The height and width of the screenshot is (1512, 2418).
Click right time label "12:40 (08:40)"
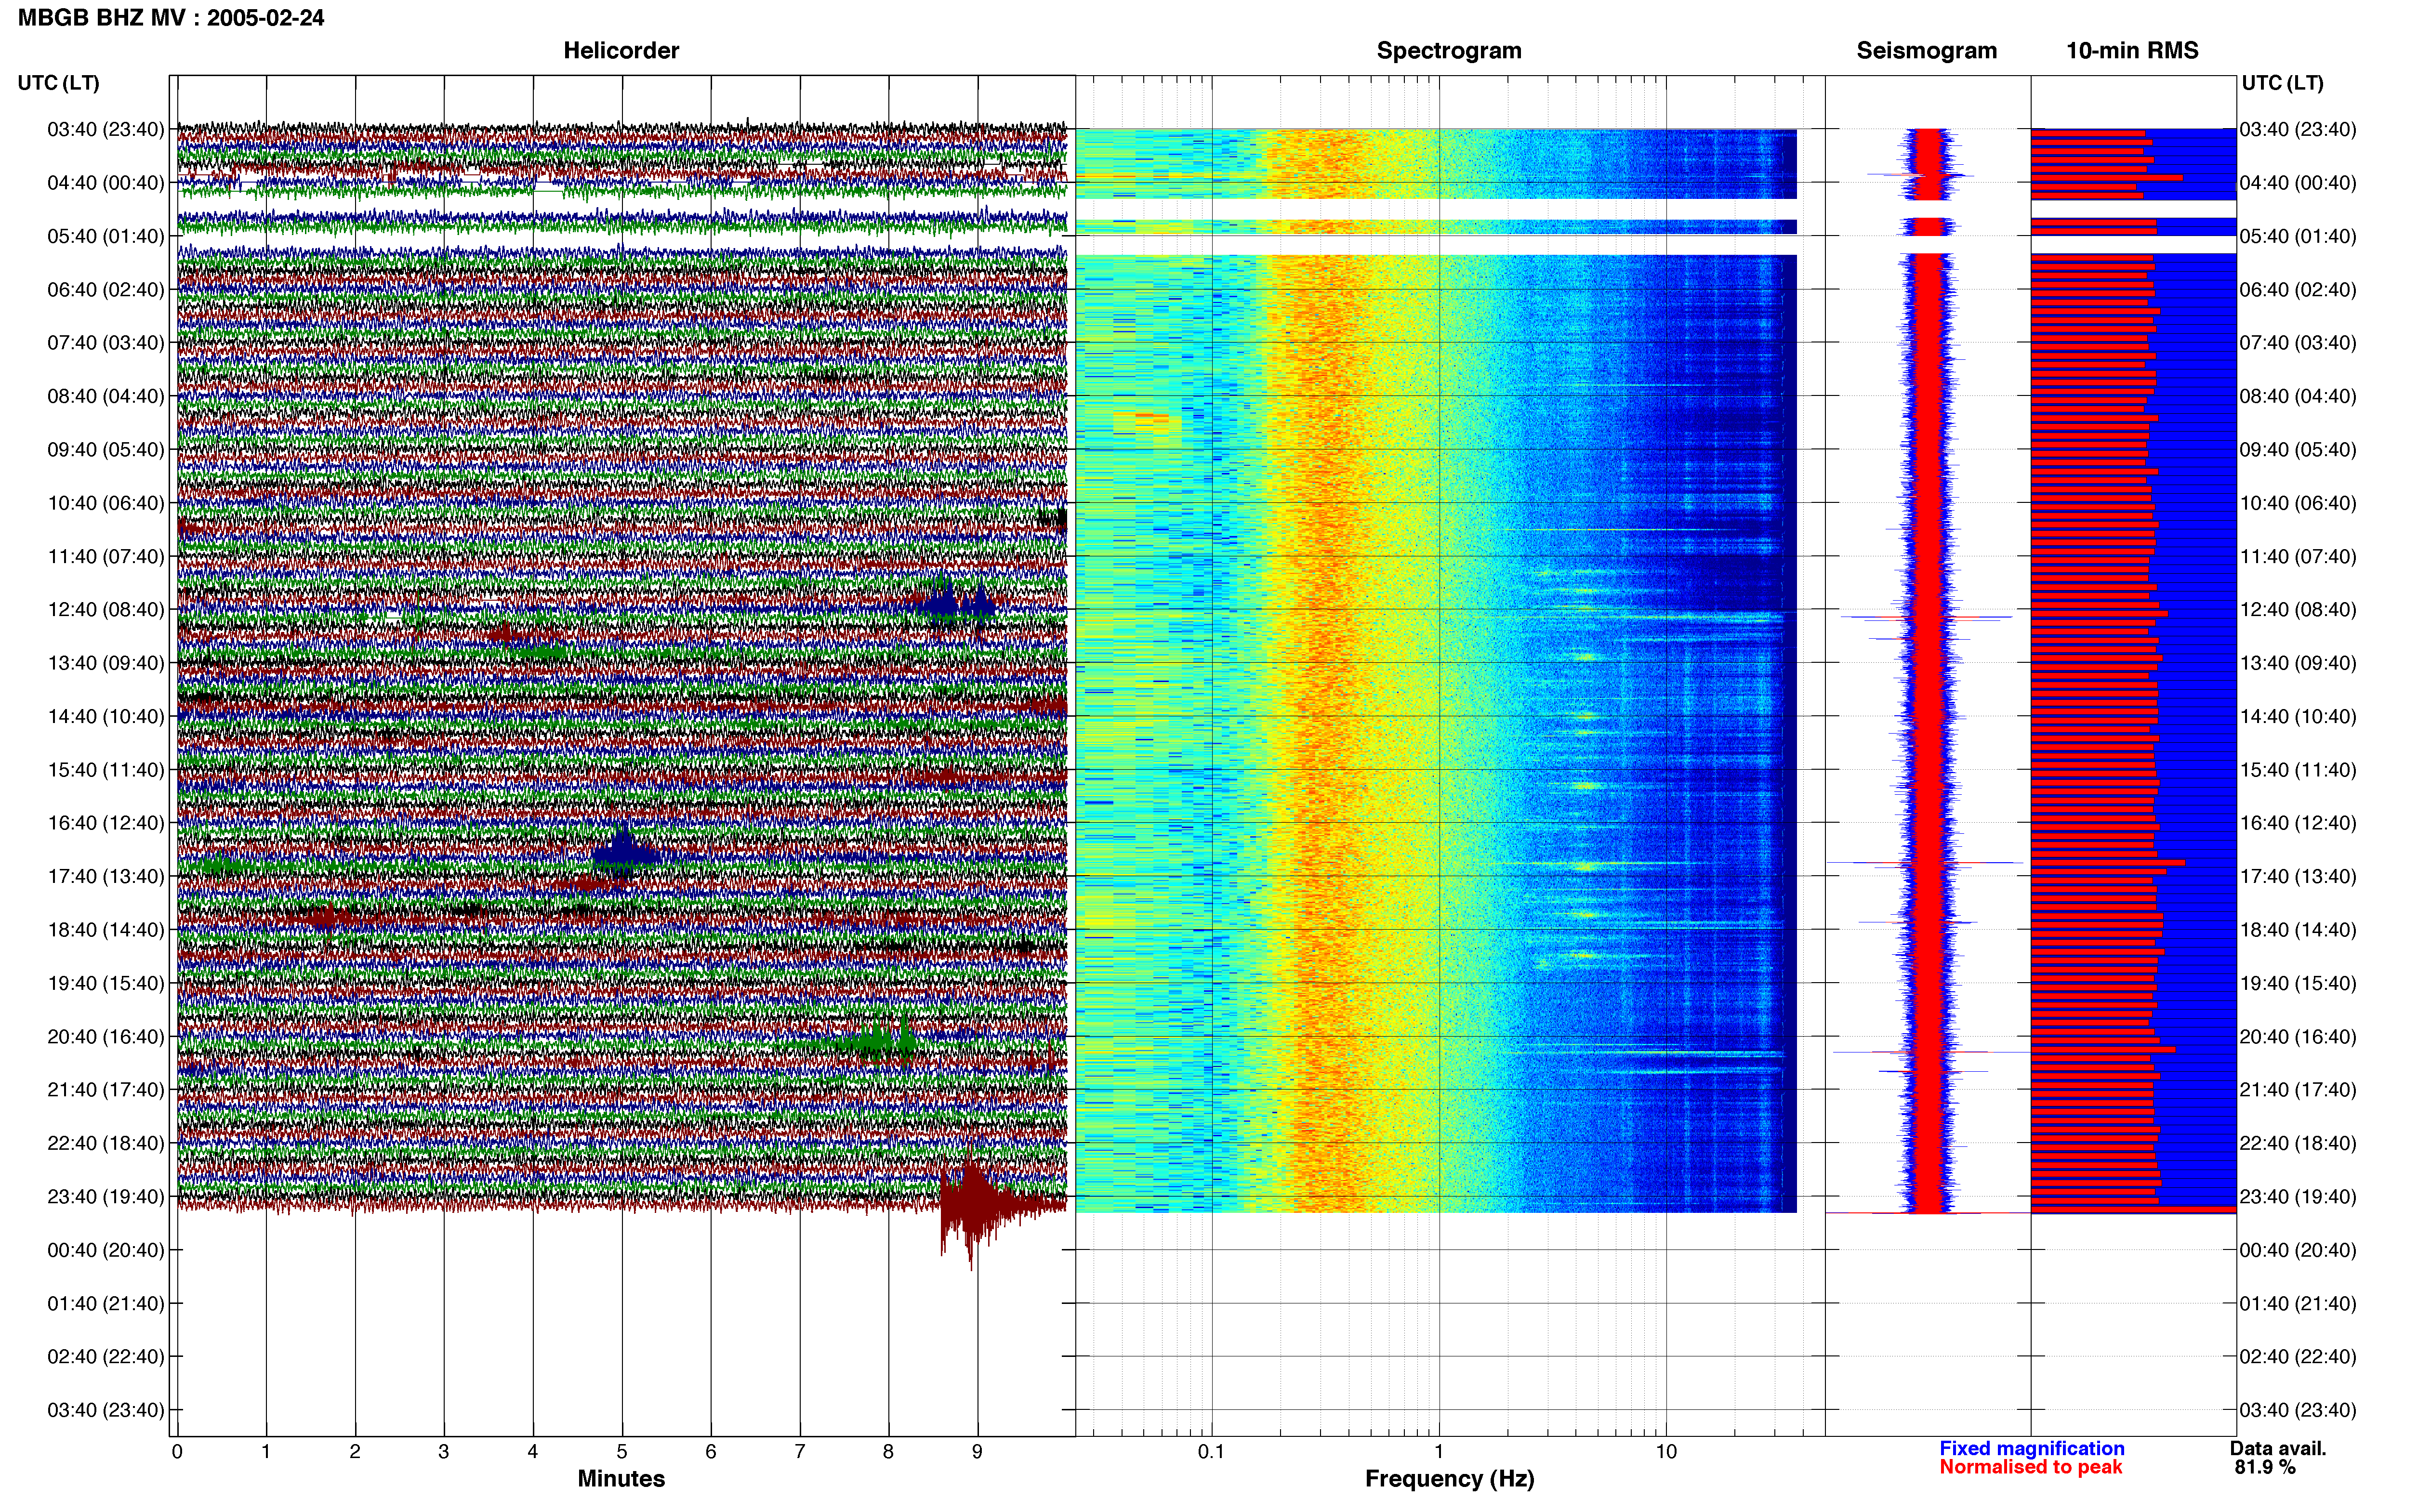click(x=2298, y=610)
